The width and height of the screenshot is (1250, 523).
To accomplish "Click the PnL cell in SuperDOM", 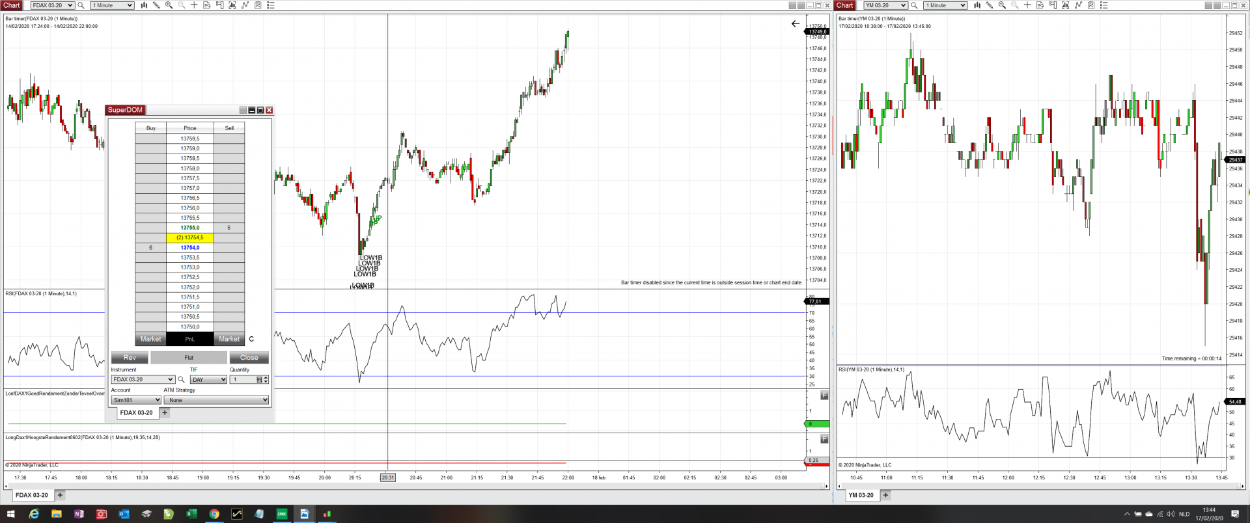I will pyautogui.click(x=190, y=339).
